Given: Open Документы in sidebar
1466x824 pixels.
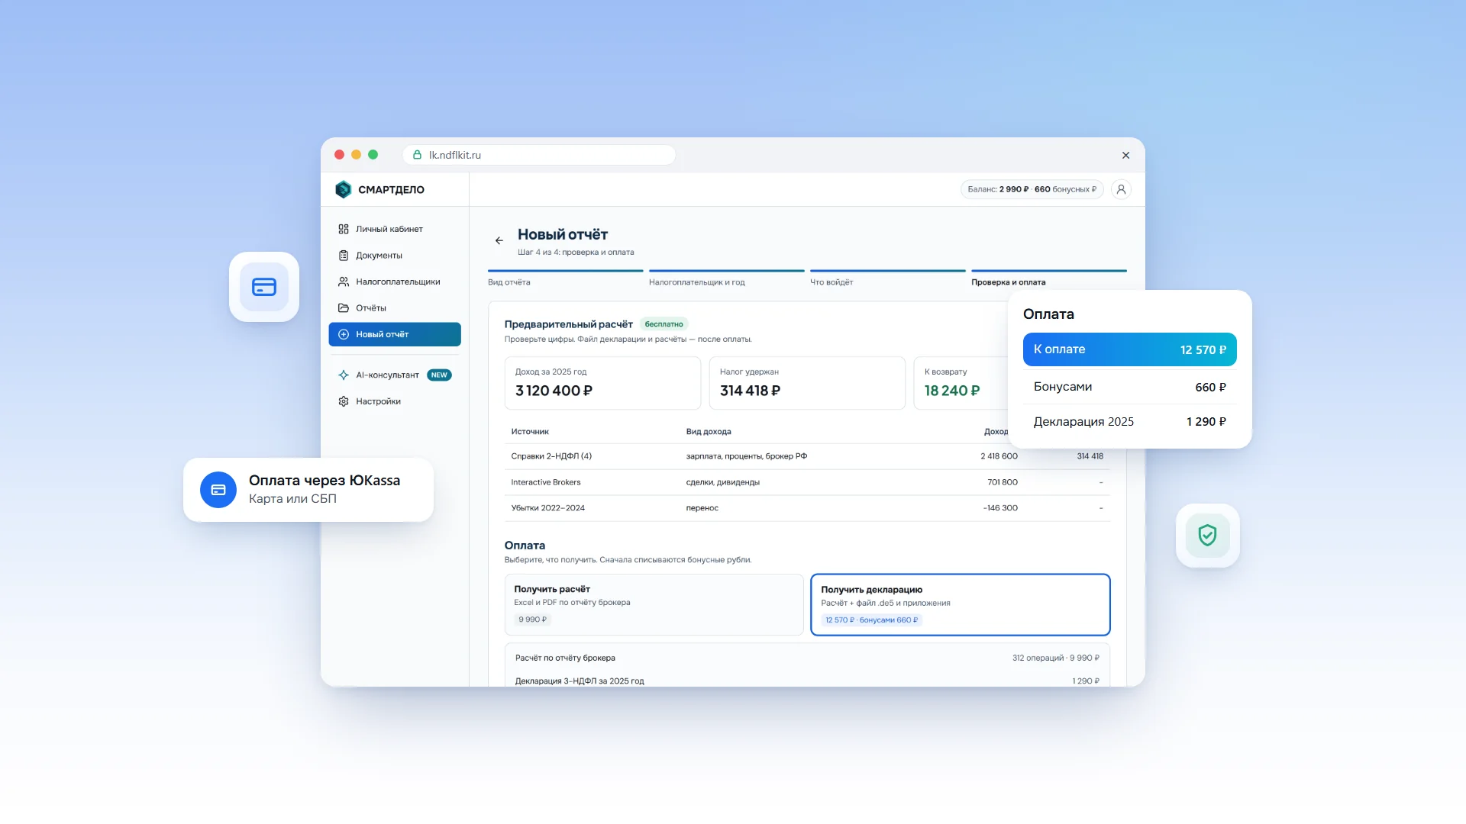Looking at the screenshot, I should [395, 256].
